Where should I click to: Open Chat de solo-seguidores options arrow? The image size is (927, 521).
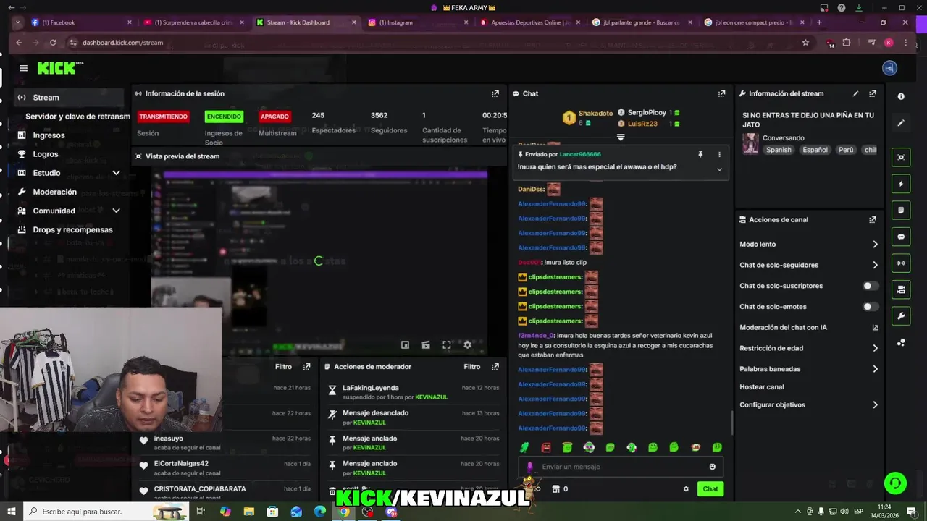tap(875, 265)
